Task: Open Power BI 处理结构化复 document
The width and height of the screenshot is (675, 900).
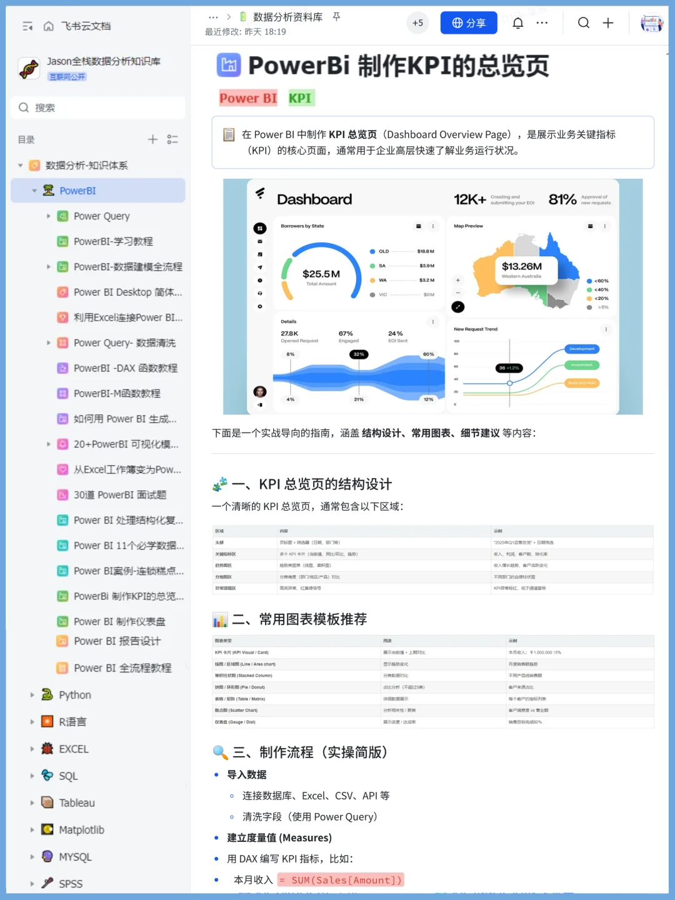Action: 129,520
